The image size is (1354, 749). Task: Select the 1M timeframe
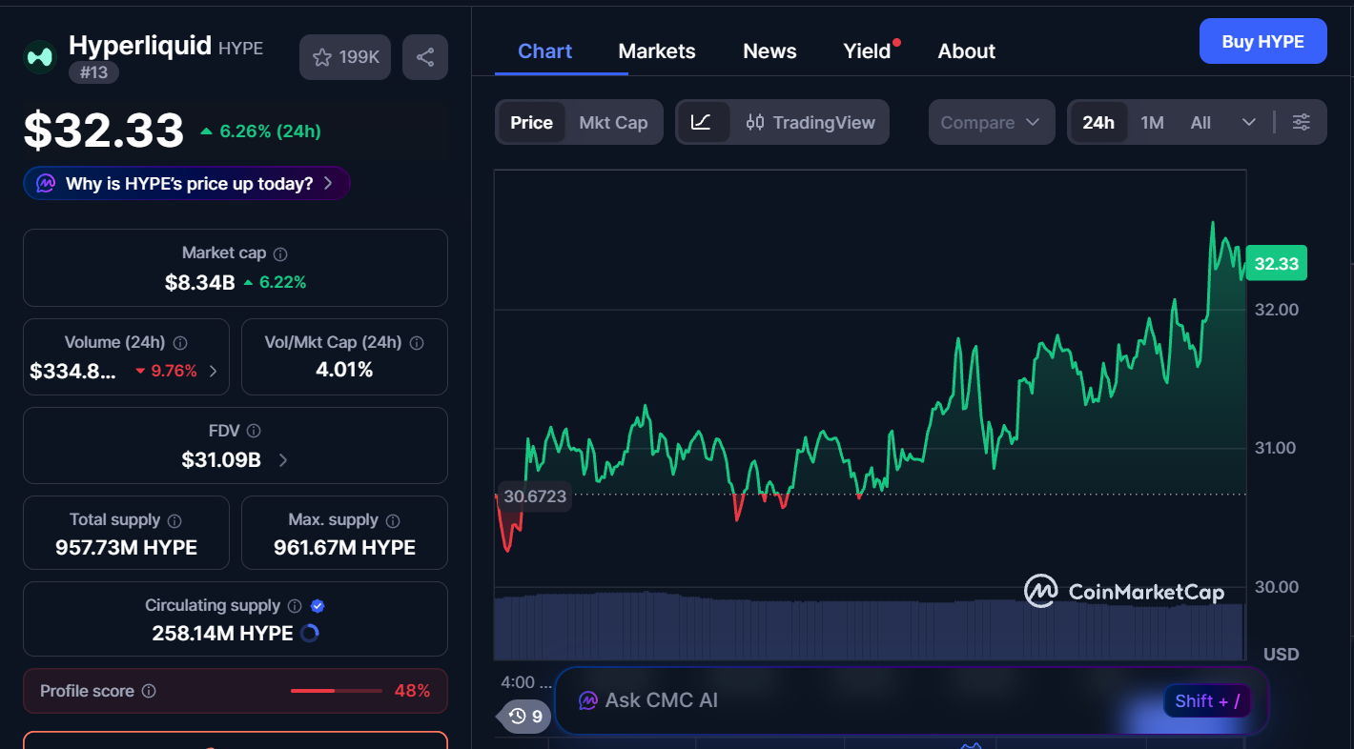(x=1151, y=122)
